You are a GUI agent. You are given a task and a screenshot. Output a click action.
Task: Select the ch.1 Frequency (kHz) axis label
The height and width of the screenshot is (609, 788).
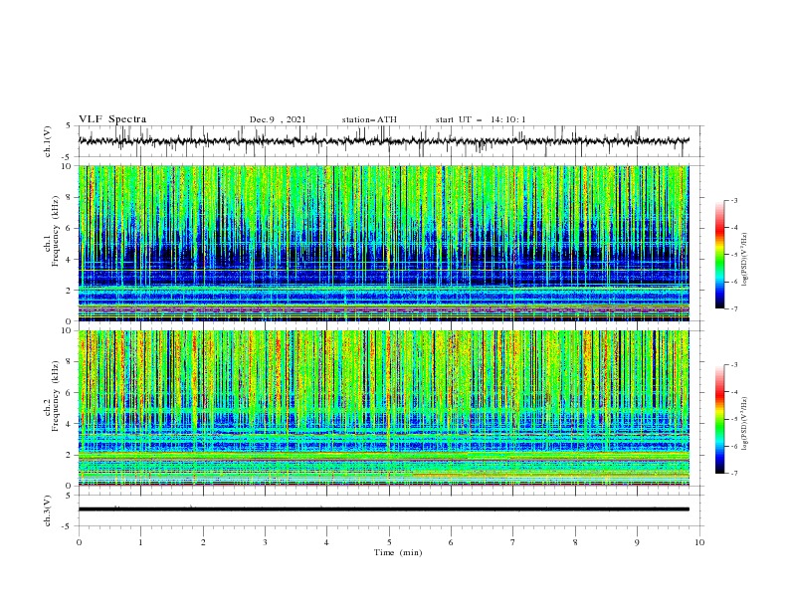[x=52, y=229]
